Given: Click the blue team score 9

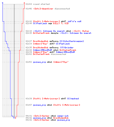Looking at the screenshot, I should tap(3, 3).
